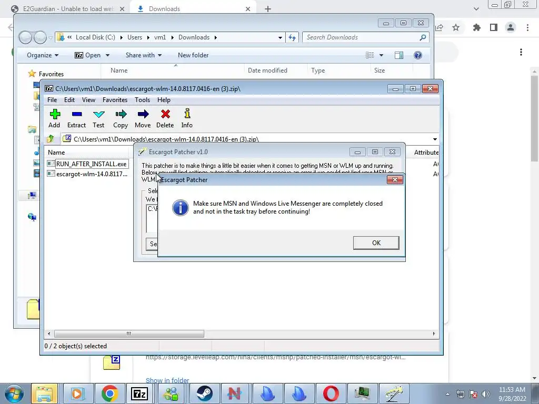539x404 pixels.
Task: Select the escargot-wlm-14.0.8117 file in 7-Zip
Action: [x=87, y=174]
